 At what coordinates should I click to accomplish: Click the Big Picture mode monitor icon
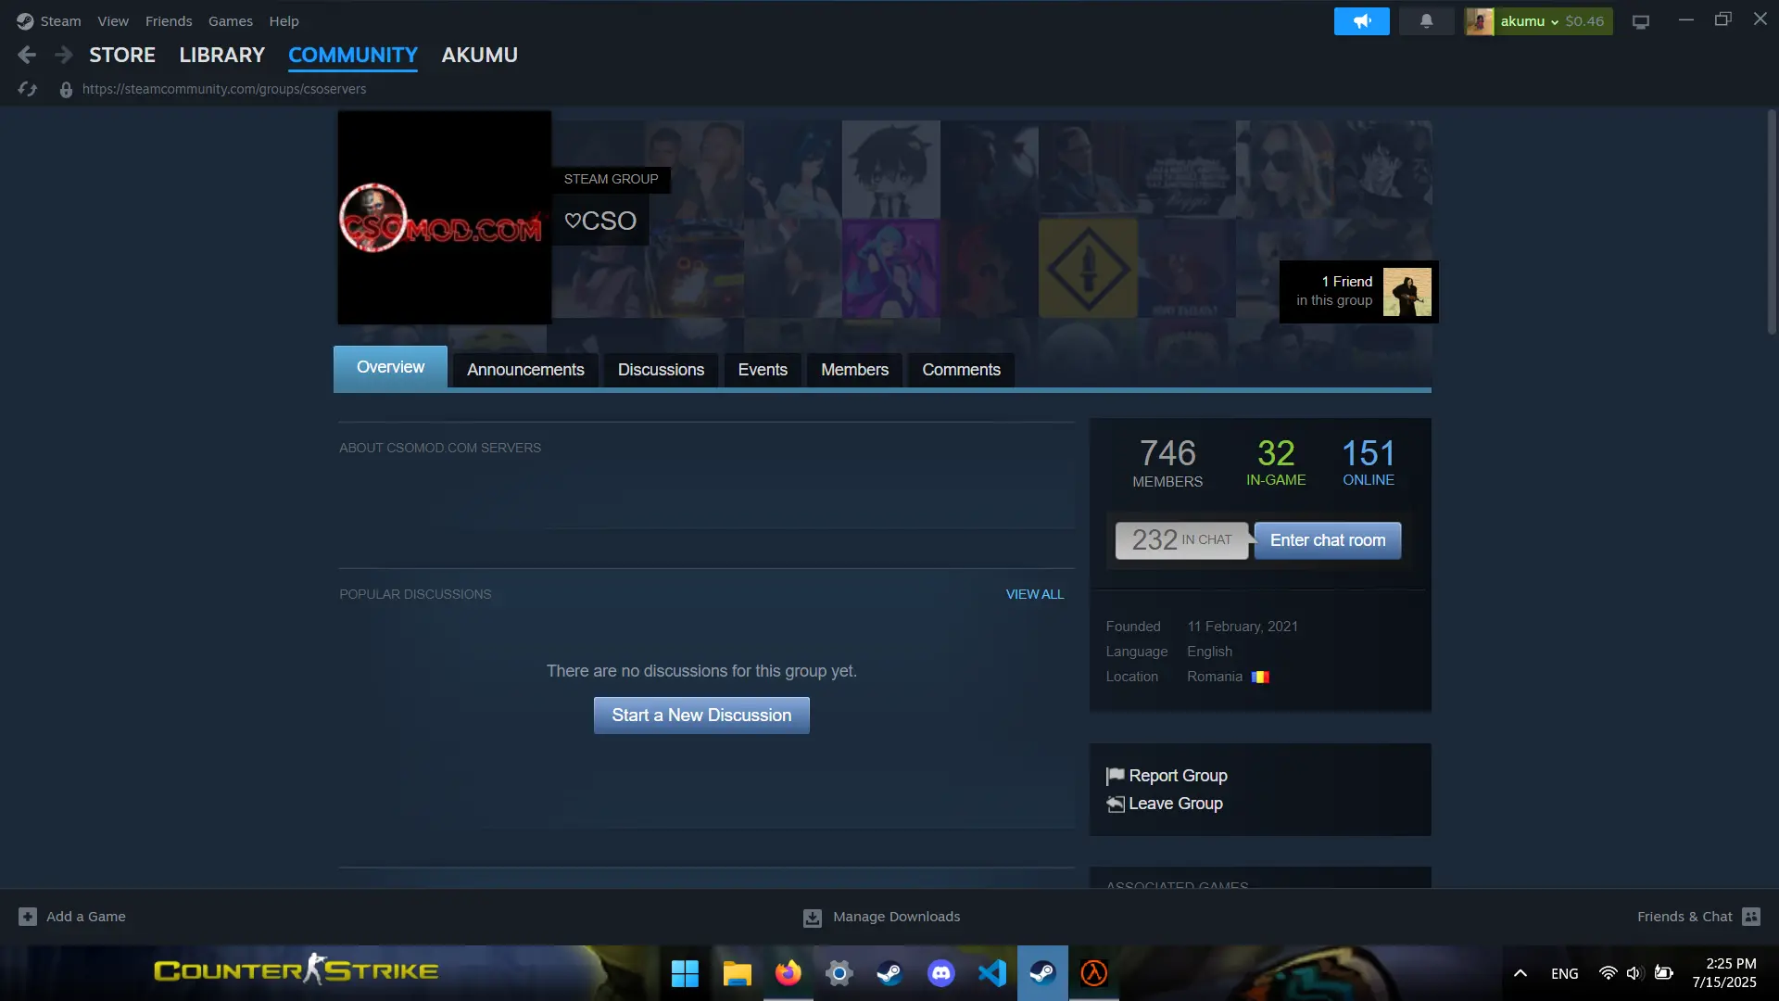1641,22
